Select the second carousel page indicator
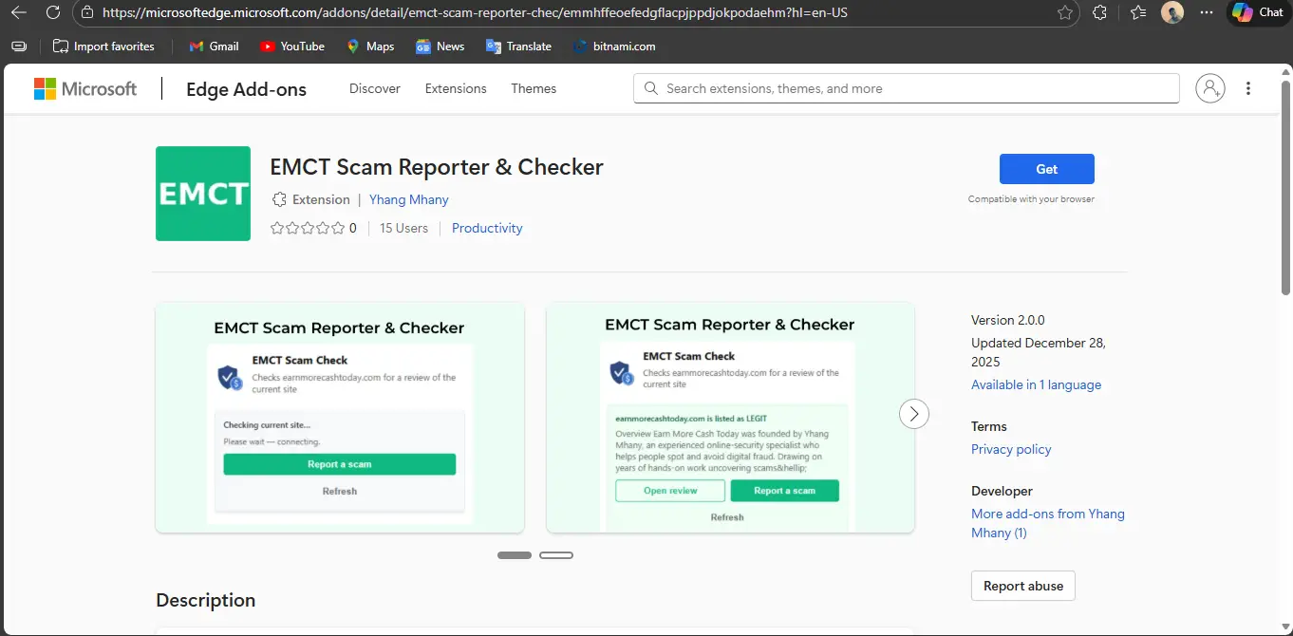The image size is (1293, 636). tap(556, 555)
